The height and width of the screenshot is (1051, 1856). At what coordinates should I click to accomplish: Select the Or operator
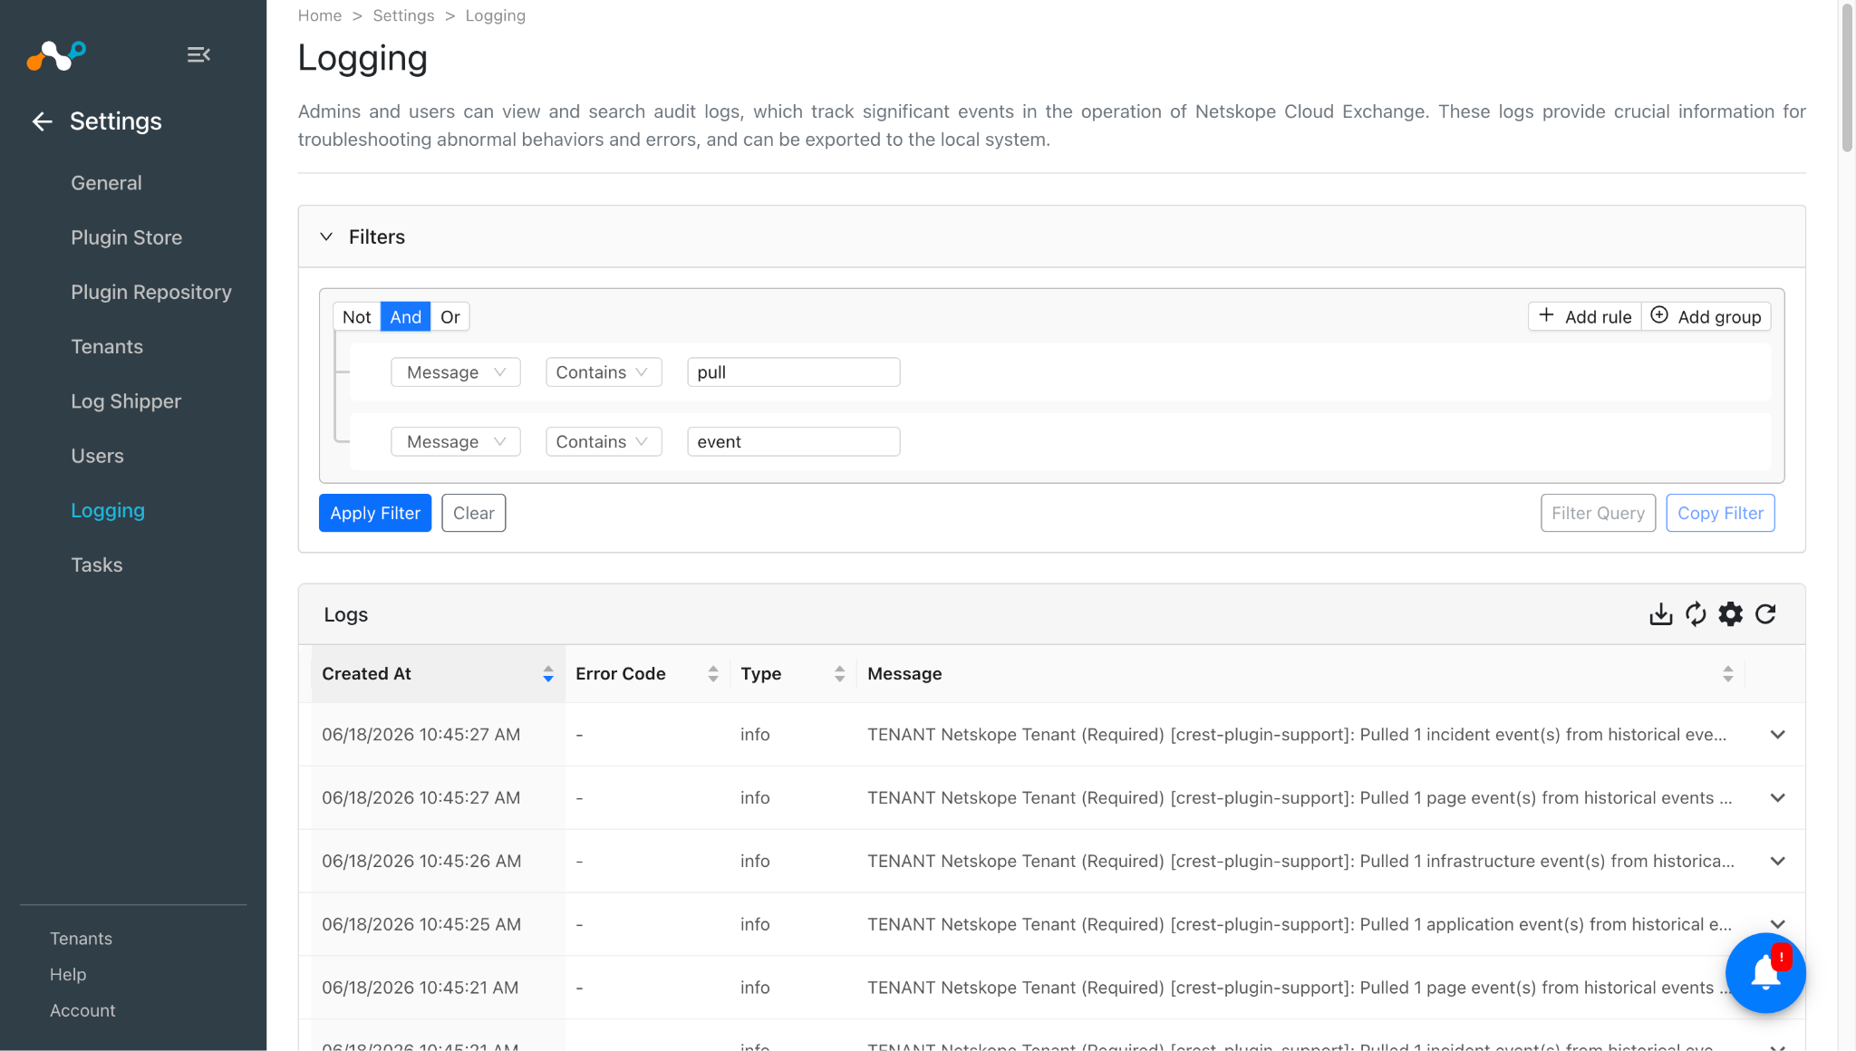point(450,317)
